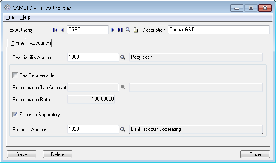Open Tax Authority finder magnifier

coord(128,30)
